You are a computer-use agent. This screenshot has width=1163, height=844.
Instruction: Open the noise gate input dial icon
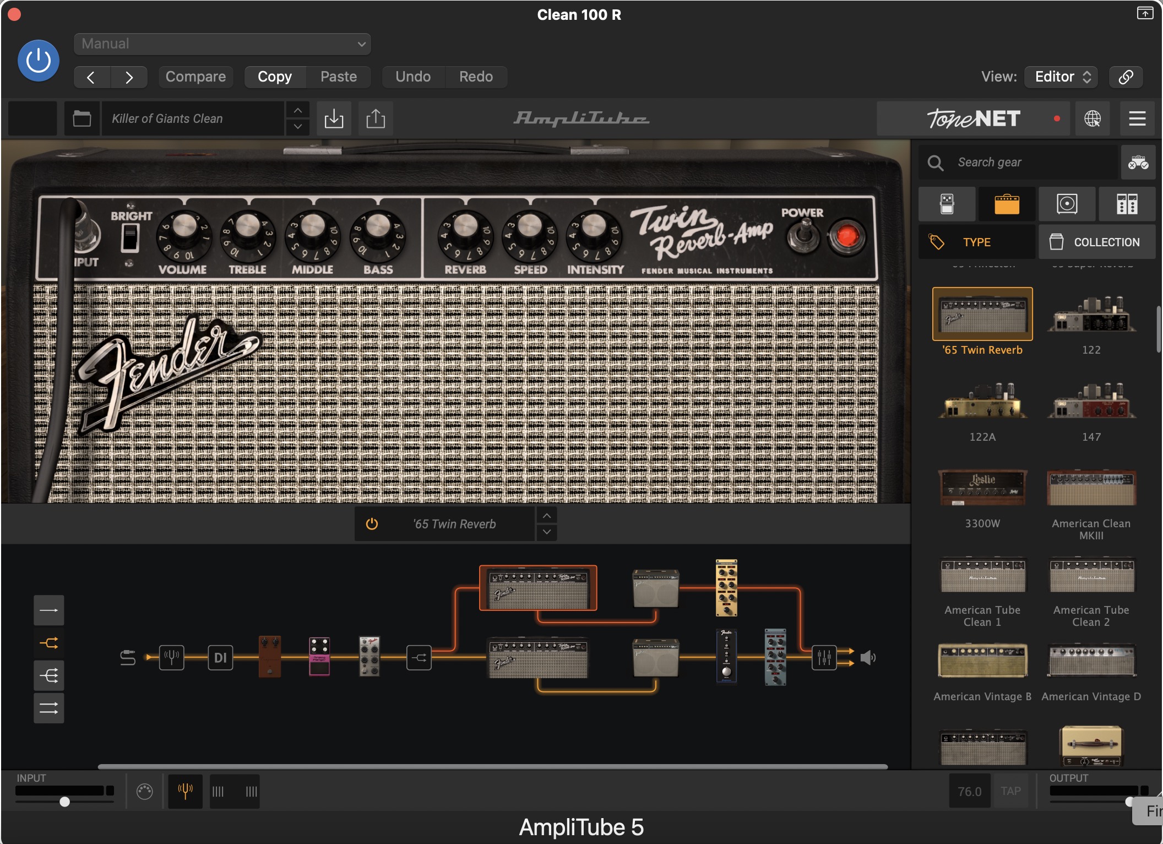(145, 792)
